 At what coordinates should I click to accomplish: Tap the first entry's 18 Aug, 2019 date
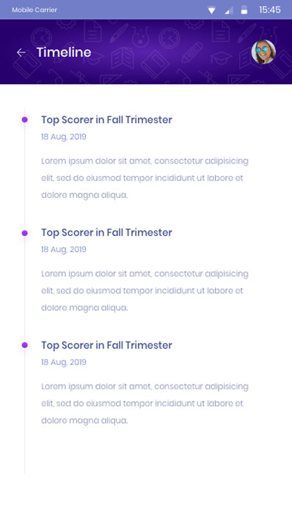(x=64, y=137)
